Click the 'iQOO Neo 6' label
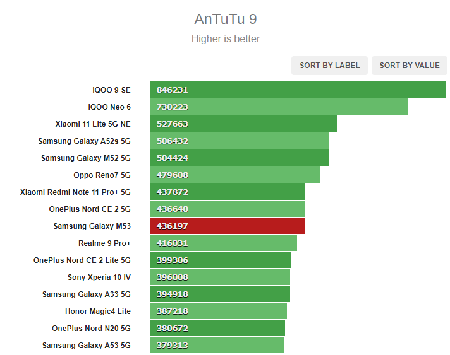The height and width of the screenshot is (355, 450). (109, 107)
